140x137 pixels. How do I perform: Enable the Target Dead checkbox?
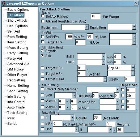point(42,79)
